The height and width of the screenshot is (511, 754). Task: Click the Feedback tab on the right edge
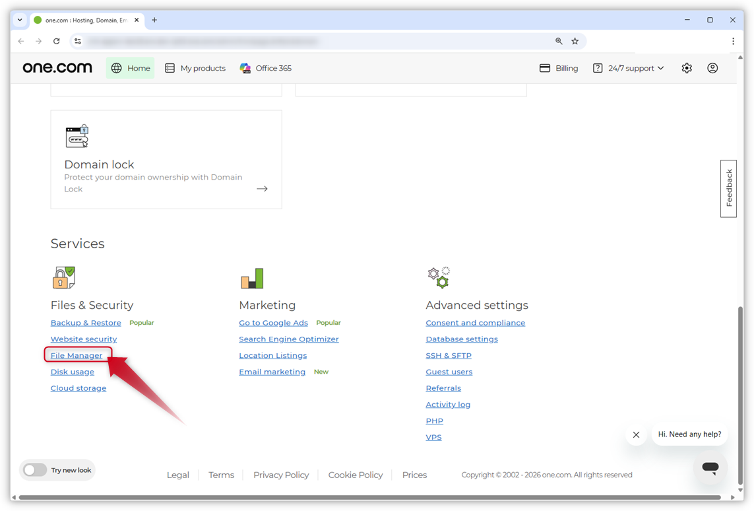pos(728,188)
